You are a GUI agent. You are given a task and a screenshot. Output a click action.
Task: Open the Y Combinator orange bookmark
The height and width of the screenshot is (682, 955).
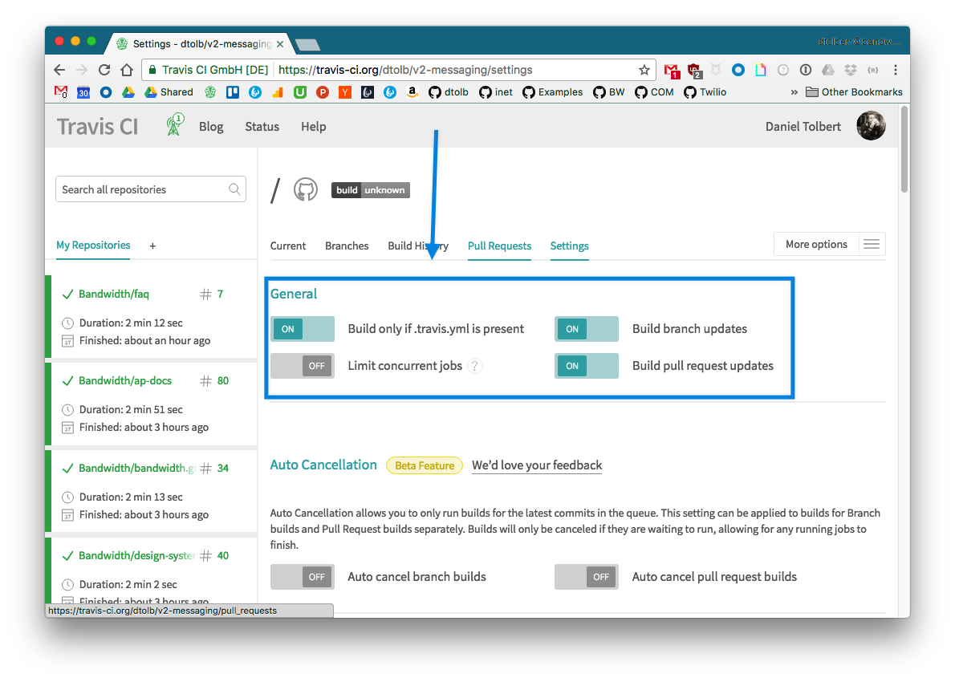coord(345,92)
